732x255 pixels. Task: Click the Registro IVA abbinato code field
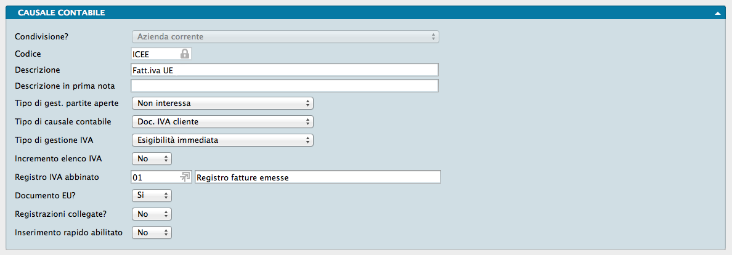click(x=154, y=177)
